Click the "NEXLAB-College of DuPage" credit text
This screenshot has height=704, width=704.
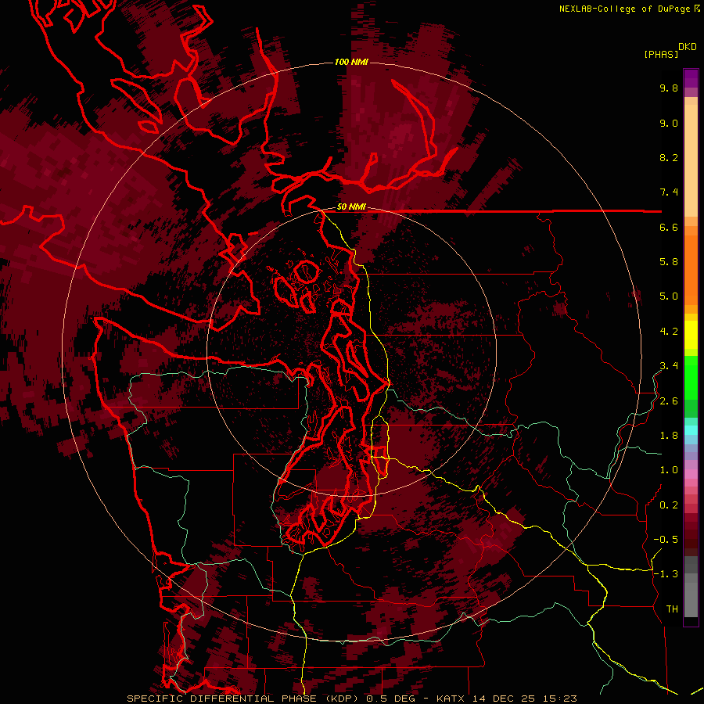click(624, 9)
